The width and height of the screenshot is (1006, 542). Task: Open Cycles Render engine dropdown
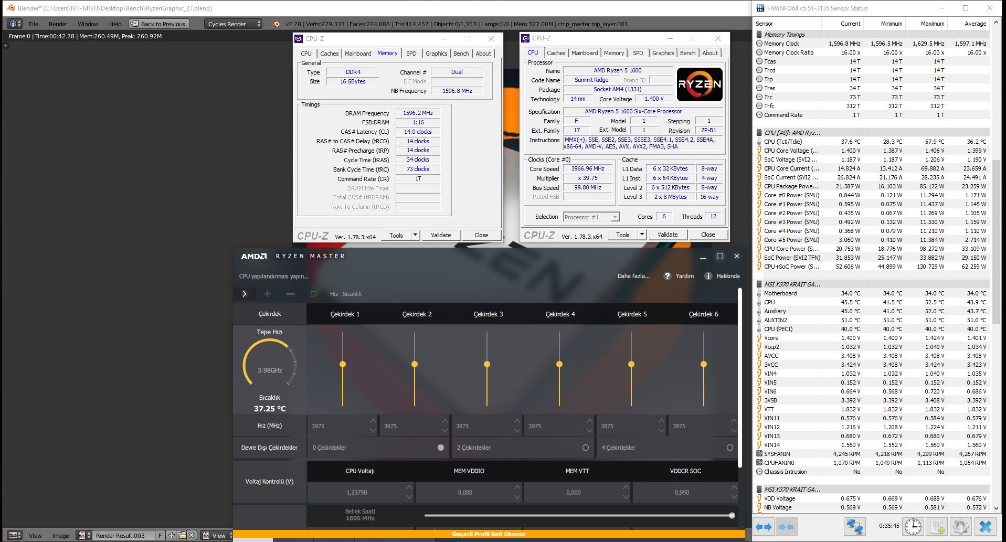233,24
